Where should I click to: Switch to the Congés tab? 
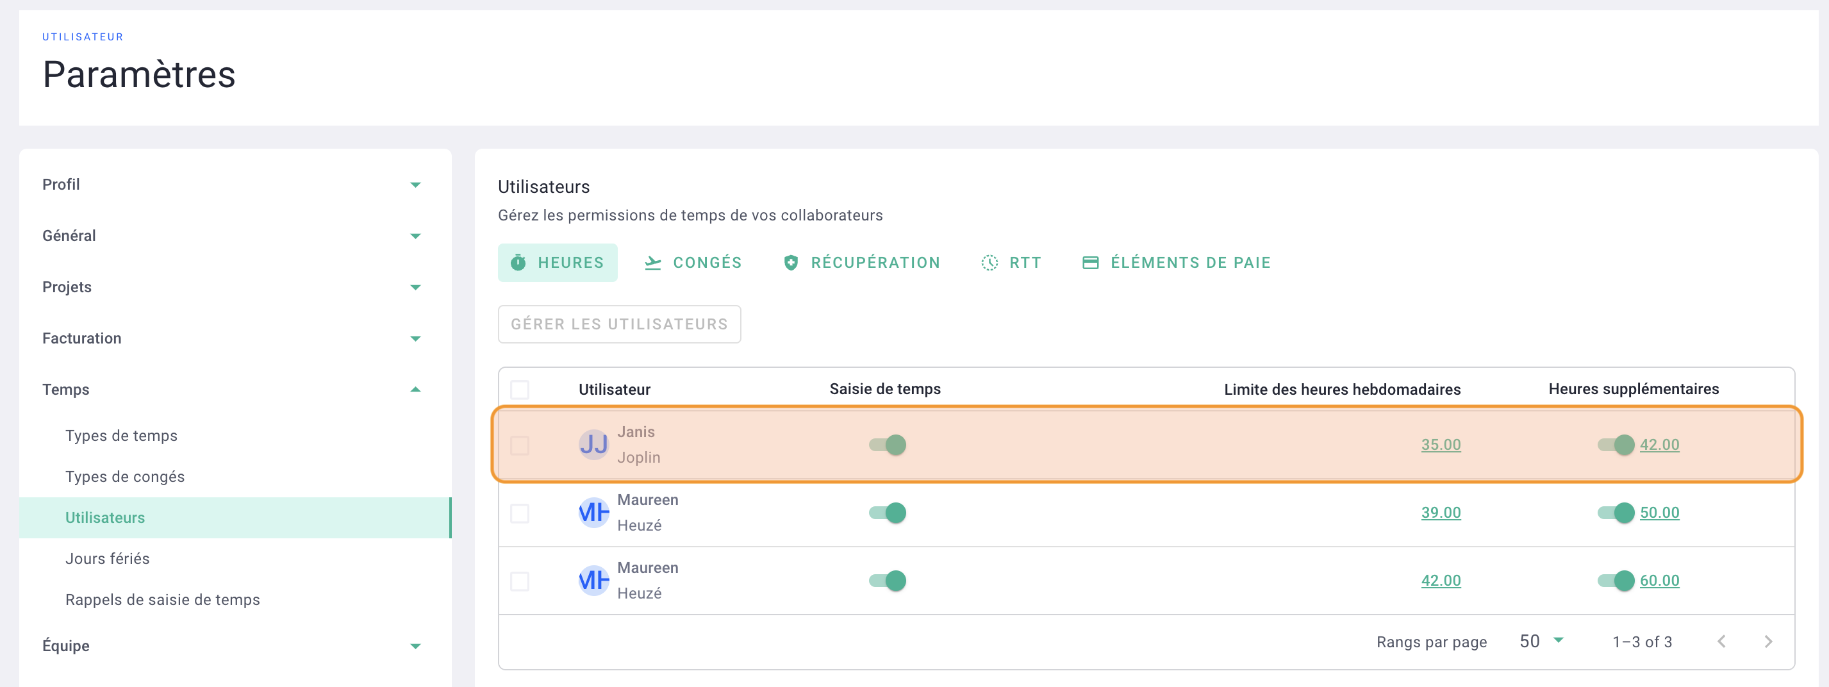point(693,263)
